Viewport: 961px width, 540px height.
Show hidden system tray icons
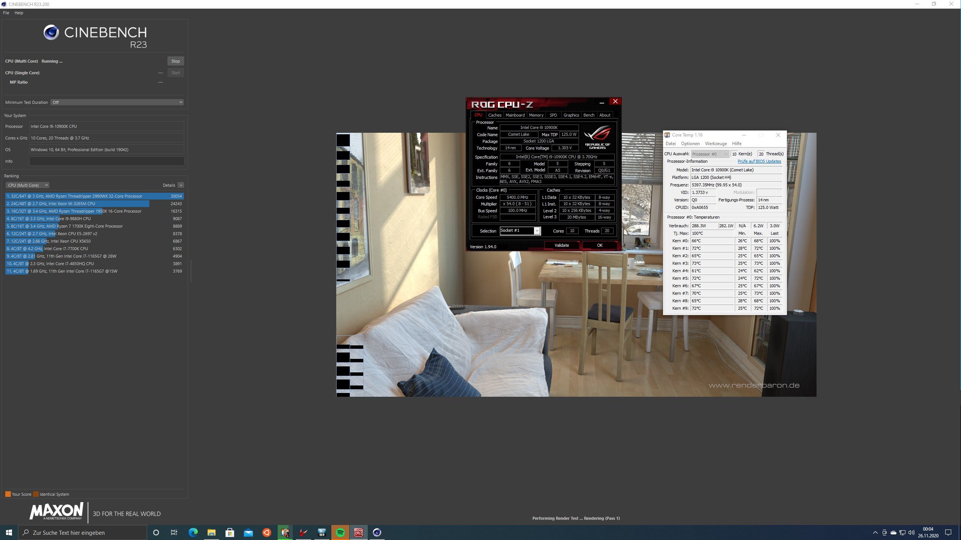(x=875, y=532)
